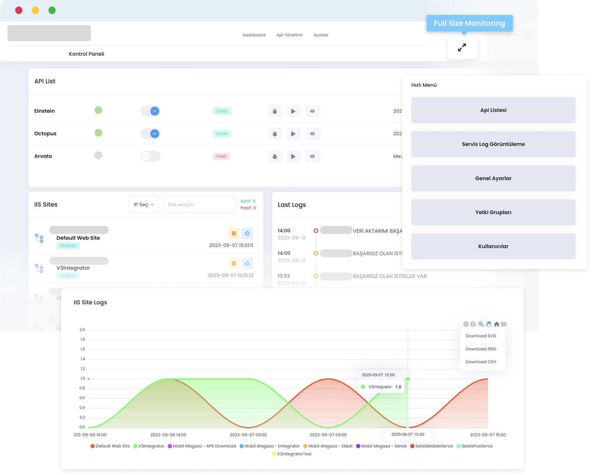Reset the chart zoom with the home icon

[x=497, y=324]
